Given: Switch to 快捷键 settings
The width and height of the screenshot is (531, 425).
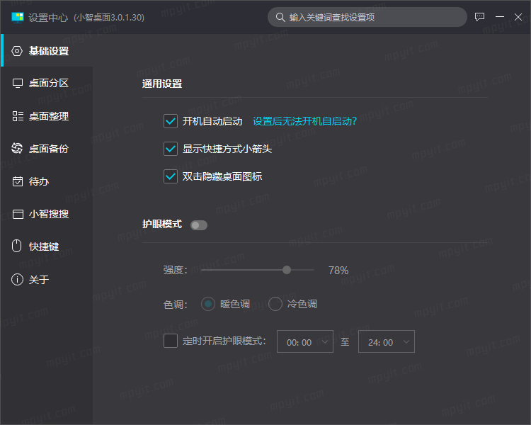Looking at the screenshot, I should click(47, 246).
